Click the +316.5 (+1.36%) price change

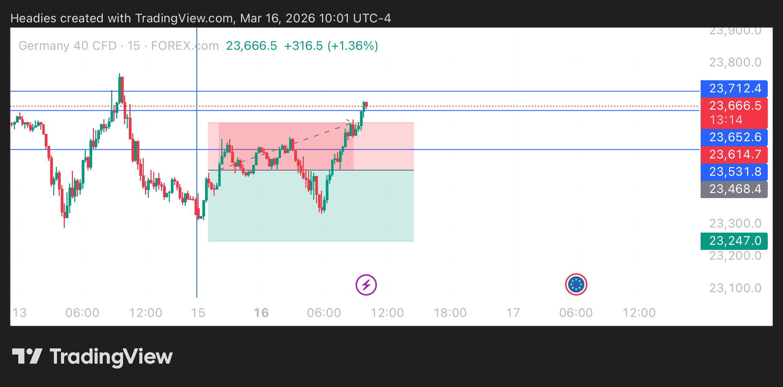pos(331,46)
